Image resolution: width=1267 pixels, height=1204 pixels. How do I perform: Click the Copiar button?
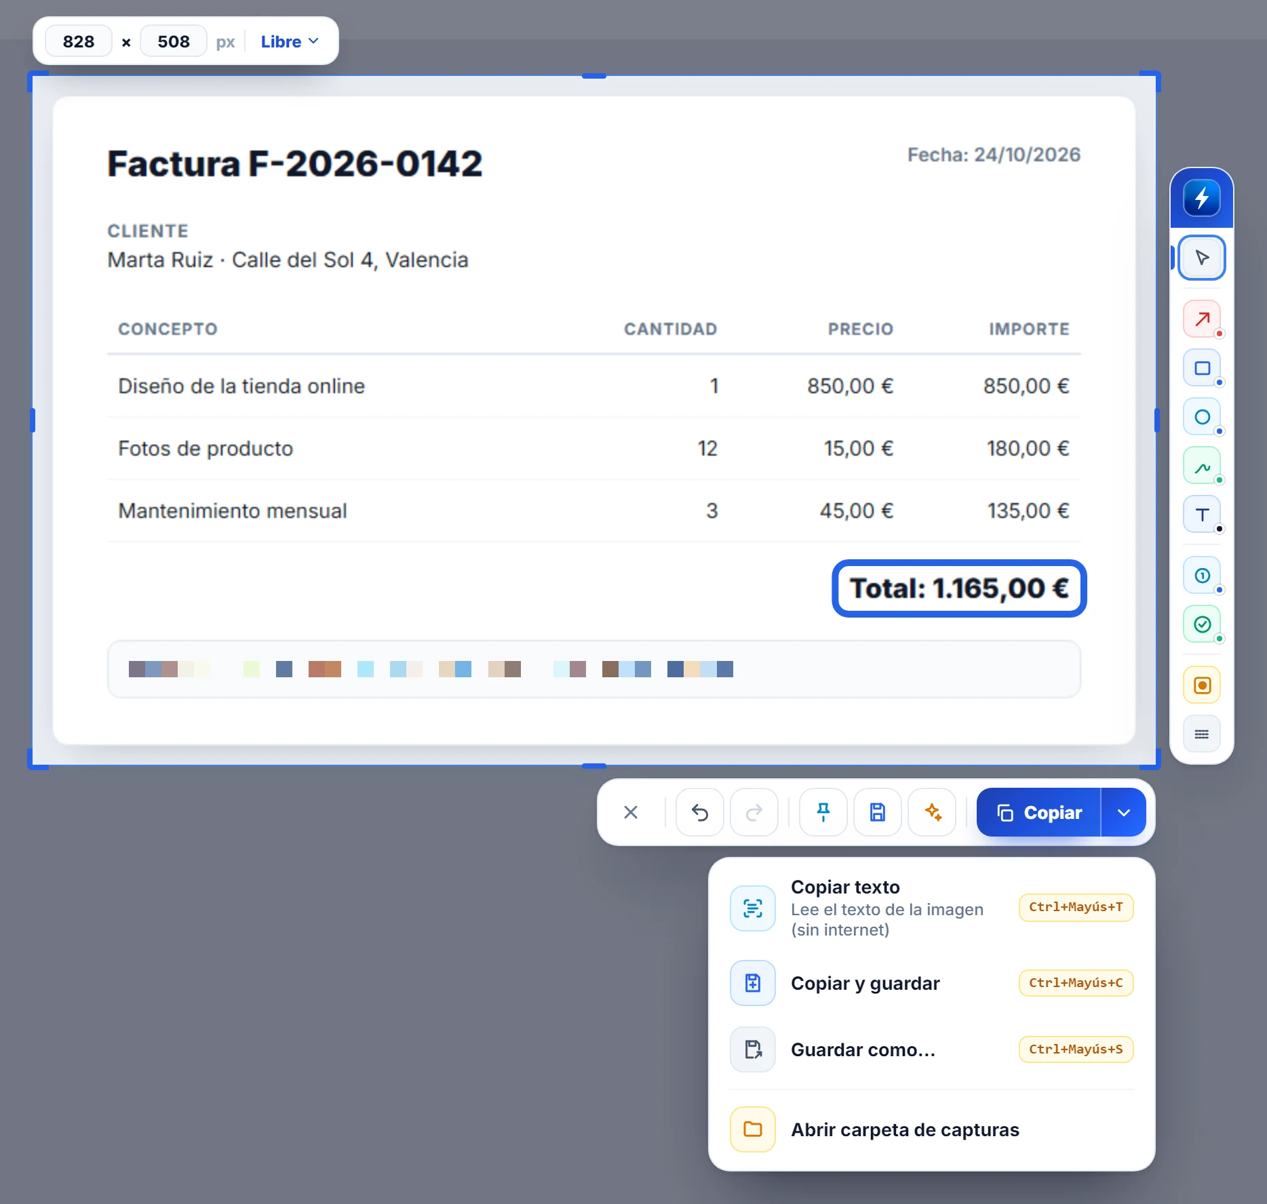pos(1039,812)
